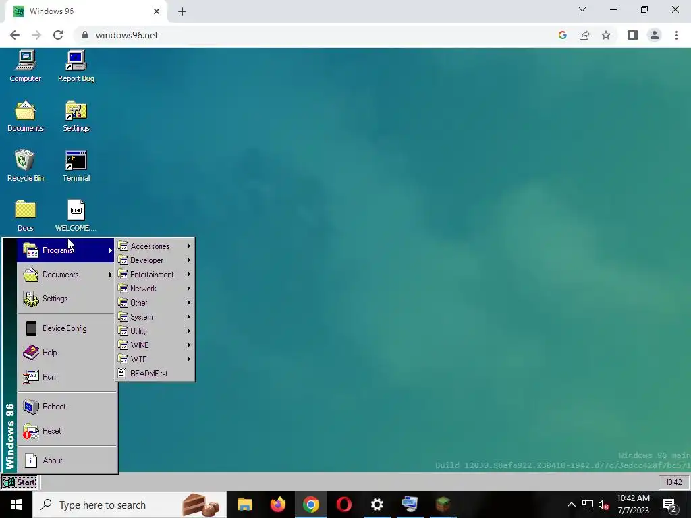This screenshot has height=518, width=691.
Task: Click the Windows 96 Start button
Action: click(x=20, y=482)
